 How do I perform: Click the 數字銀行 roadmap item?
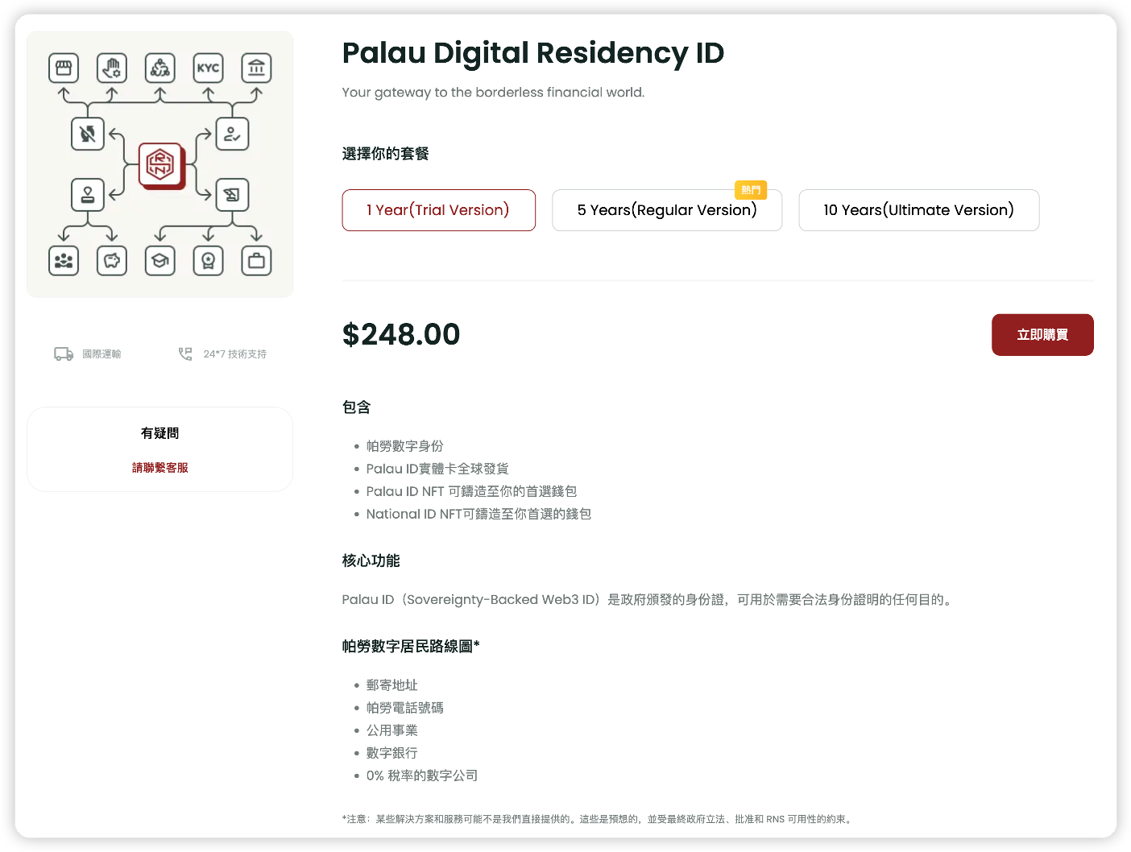(x=392, y=753)
